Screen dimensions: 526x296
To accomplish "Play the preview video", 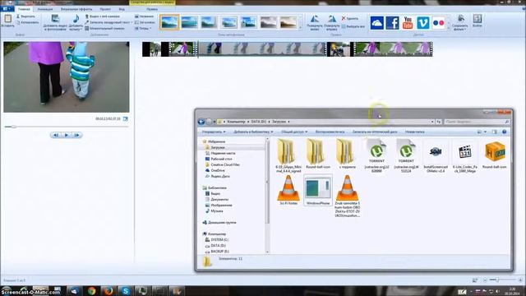I will coord(66,135).
